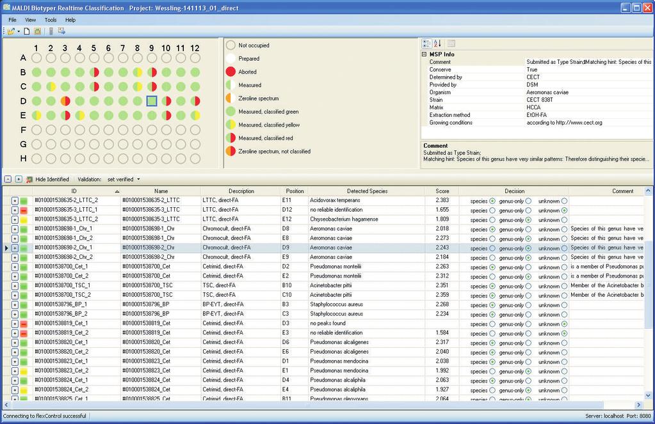This screenshot has width=655, height=424.
Task: Click the categorized view icon in MSP Info panel
Action: tap(426, 43)
